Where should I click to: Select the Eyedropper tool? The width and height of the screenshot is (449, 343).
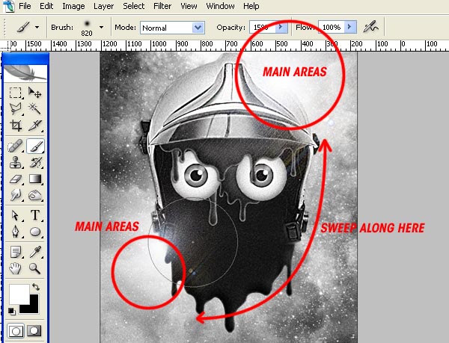(35, 252)
